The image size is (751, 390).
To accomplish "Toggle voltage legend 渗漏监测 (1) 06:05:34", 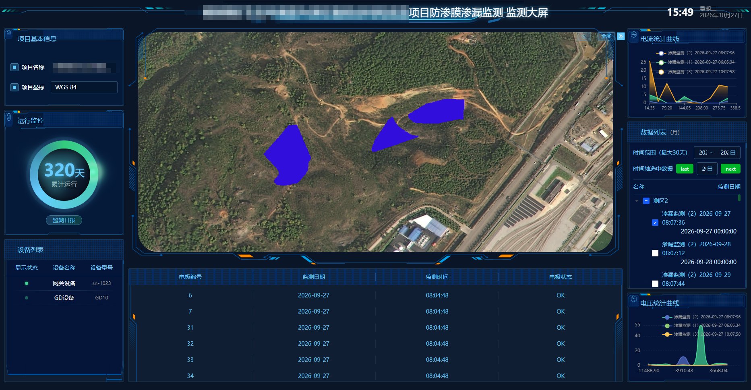I will pyautogui.click(x=701, y=326).
